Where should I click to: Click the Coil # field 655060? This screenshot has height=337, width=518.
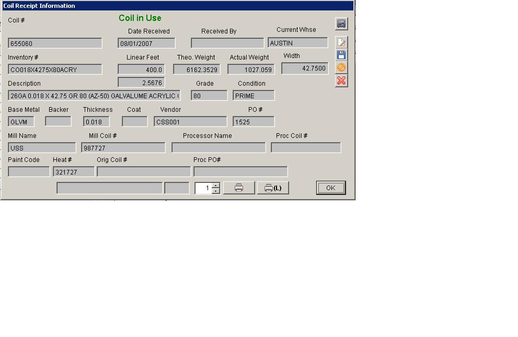55,43
